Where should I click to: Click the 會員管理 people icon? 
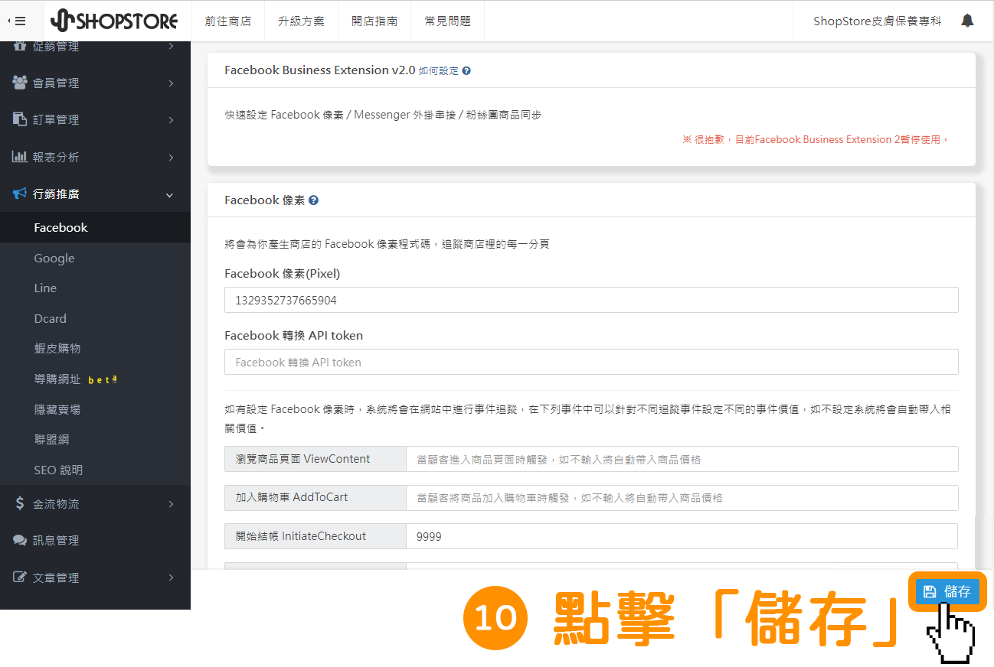point(20,82)
